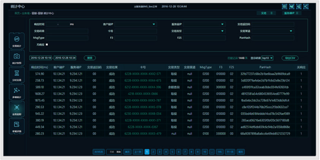Click the 导出CSV export button
Screen dimensions: 320x160
(290, 58)
